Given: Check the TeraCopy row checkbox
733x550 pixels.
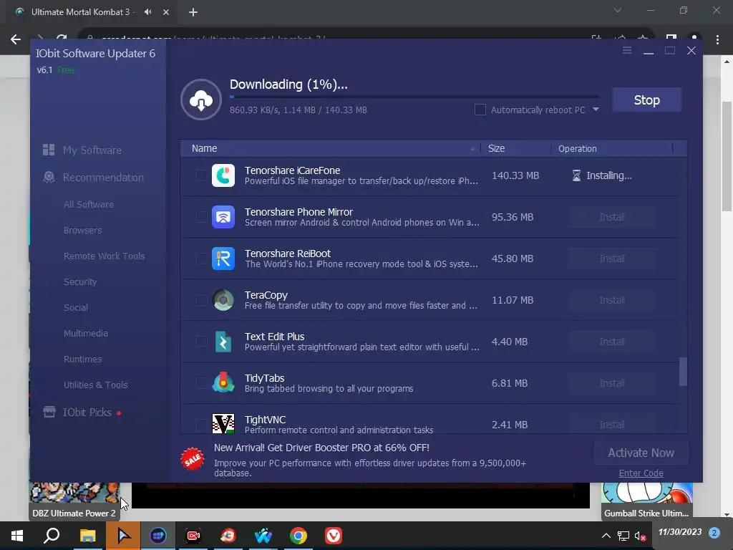Looking at the screenshot, I should (x=201, y=300).
